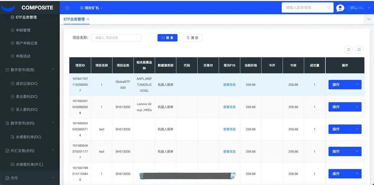This screenshot has width=374, height=185.
Task: Open 操作 dropdown in Lenovo Group row
Action: (x=345, y=107)
